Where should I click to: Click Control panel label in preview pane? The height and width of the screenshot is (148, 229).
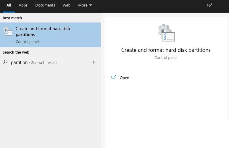tap(166, 58)
